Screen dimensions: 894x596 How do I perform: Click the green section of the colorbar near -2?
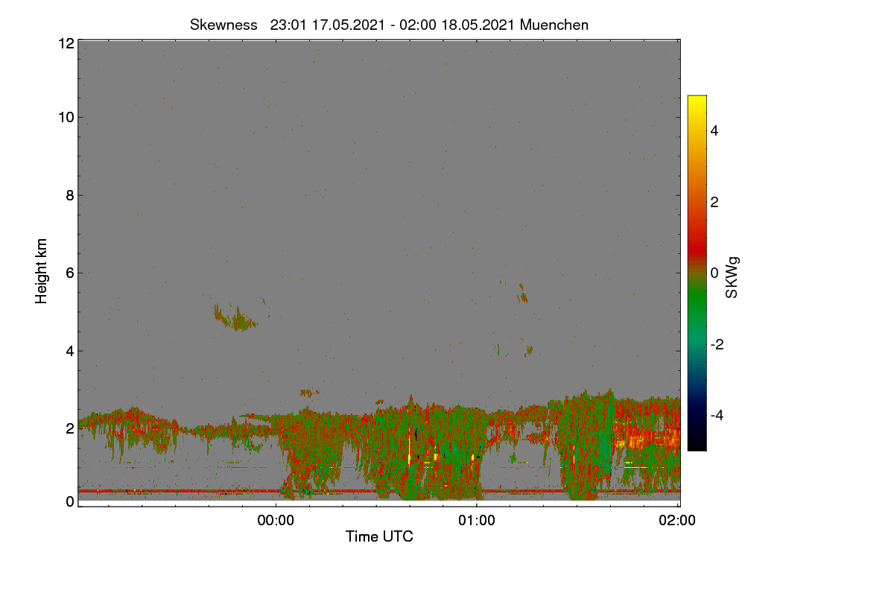tap(697, 344)
